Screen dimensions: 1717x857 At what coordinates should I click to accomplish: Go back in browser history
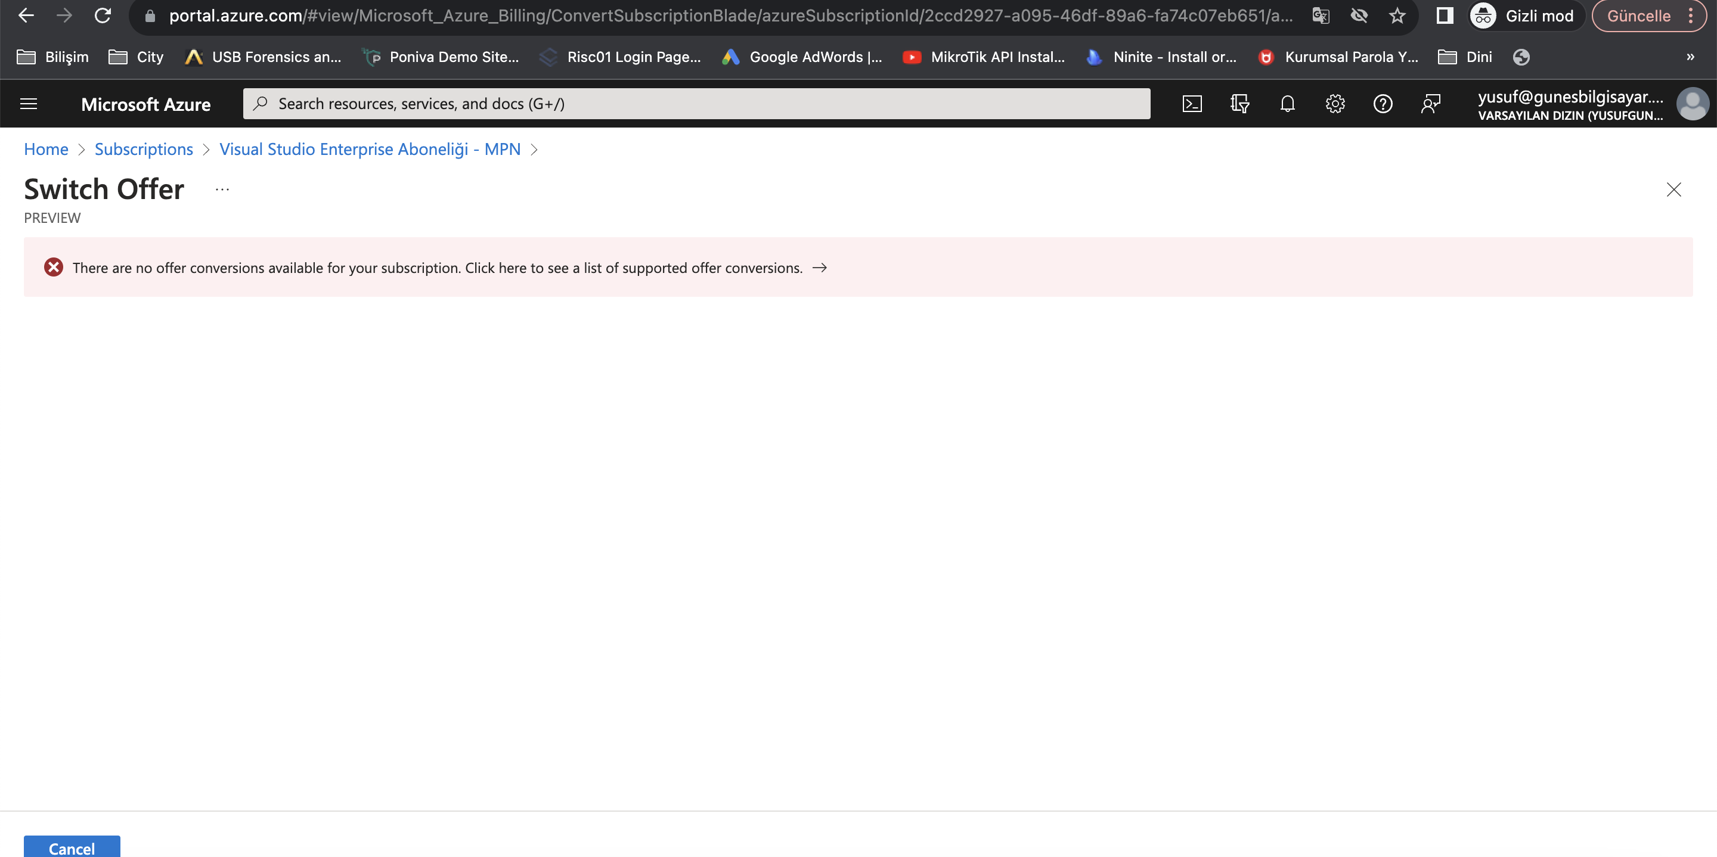[26, 16]
